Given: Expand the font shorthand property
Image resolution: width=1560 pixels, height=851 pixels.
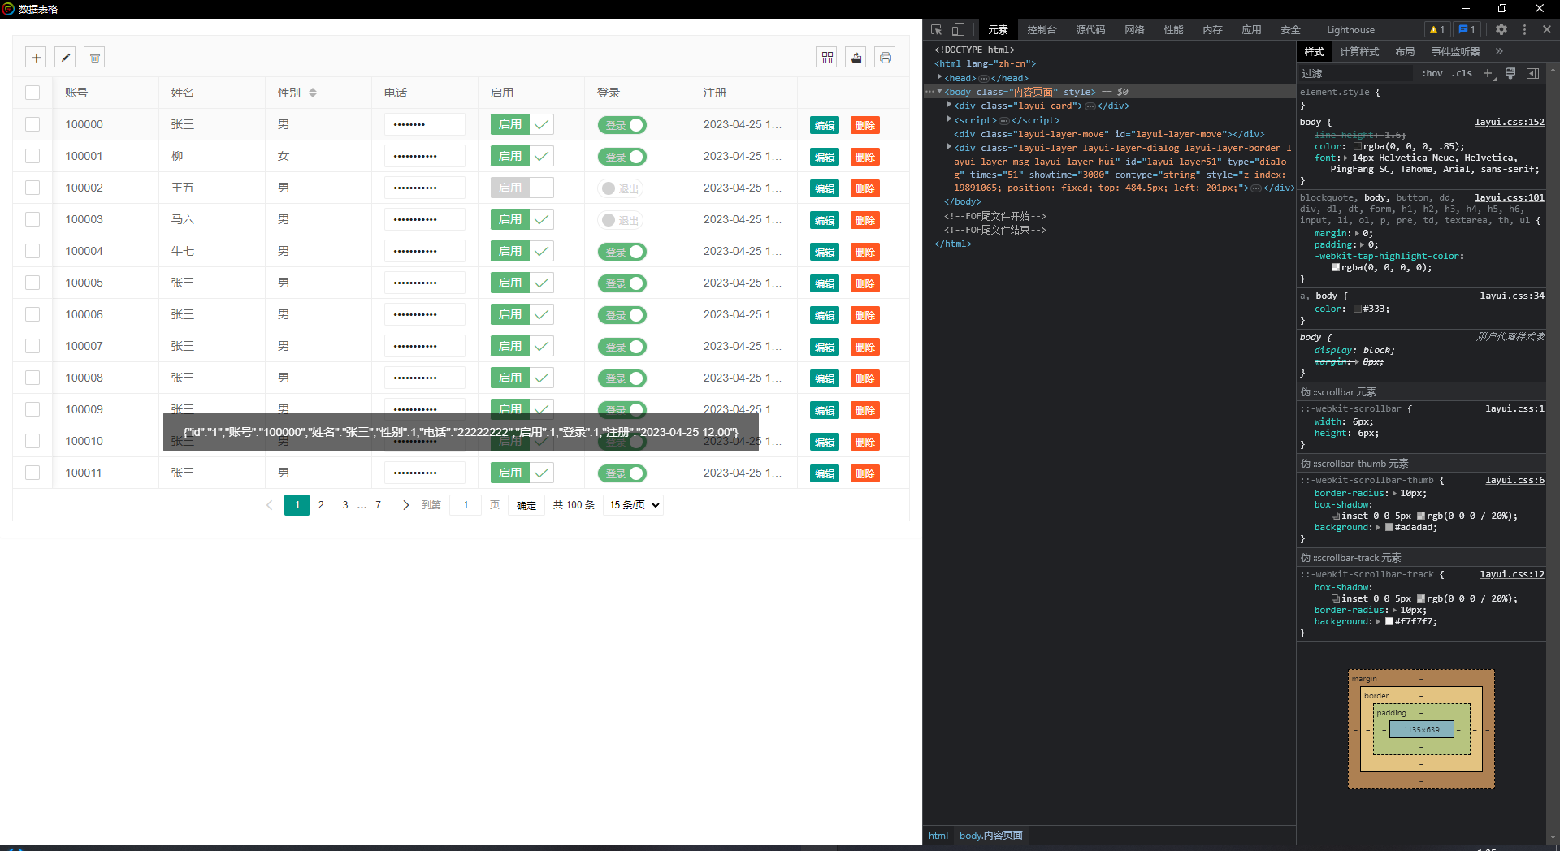Looking at the screenshot, I should pos(1345,158).
